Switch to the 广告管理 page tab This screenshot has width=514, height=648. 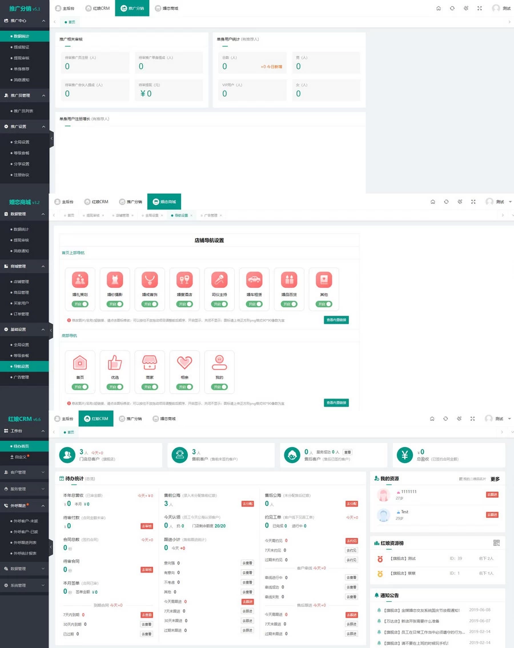tap(209, 215)
